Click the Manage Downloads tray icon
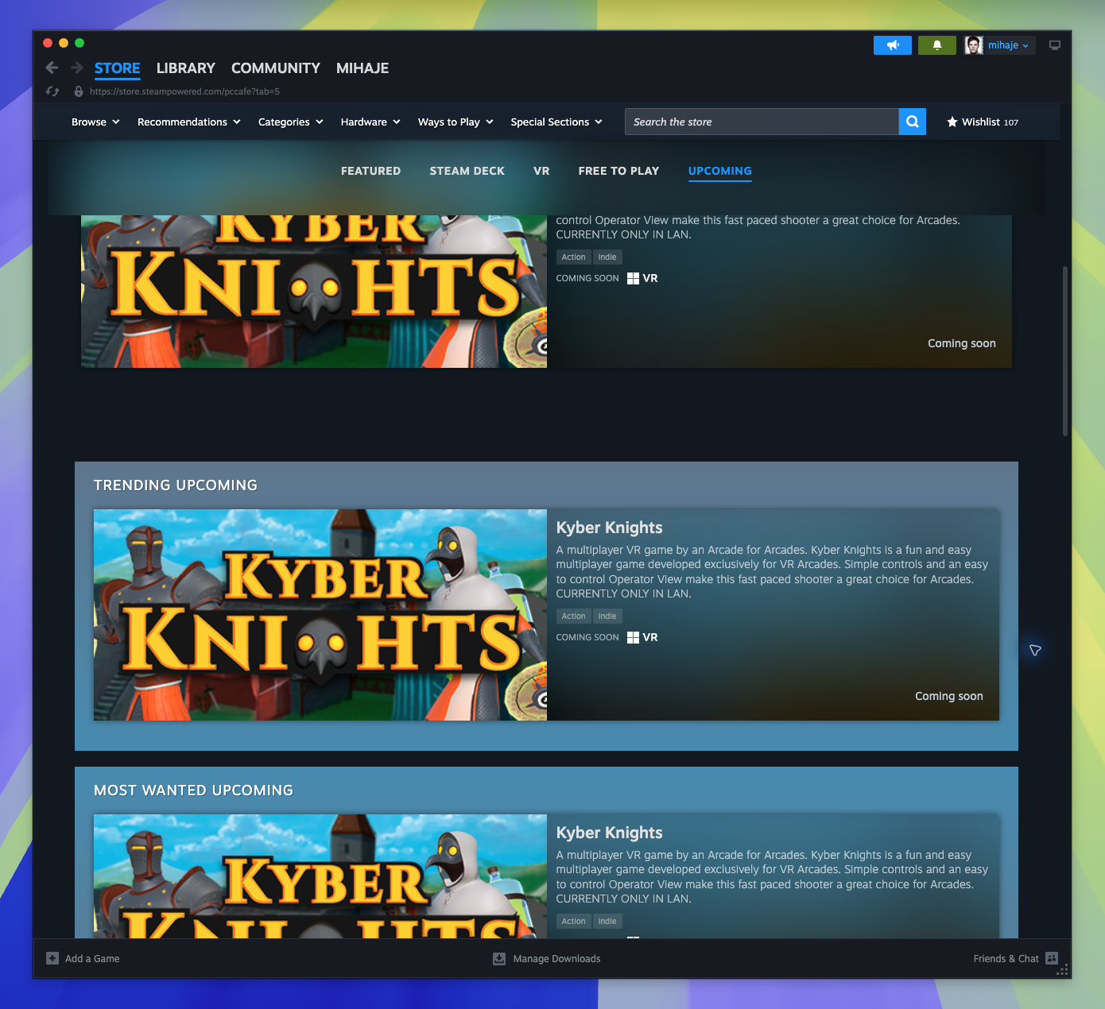The image size is (1105, 1009). point(499,958)
